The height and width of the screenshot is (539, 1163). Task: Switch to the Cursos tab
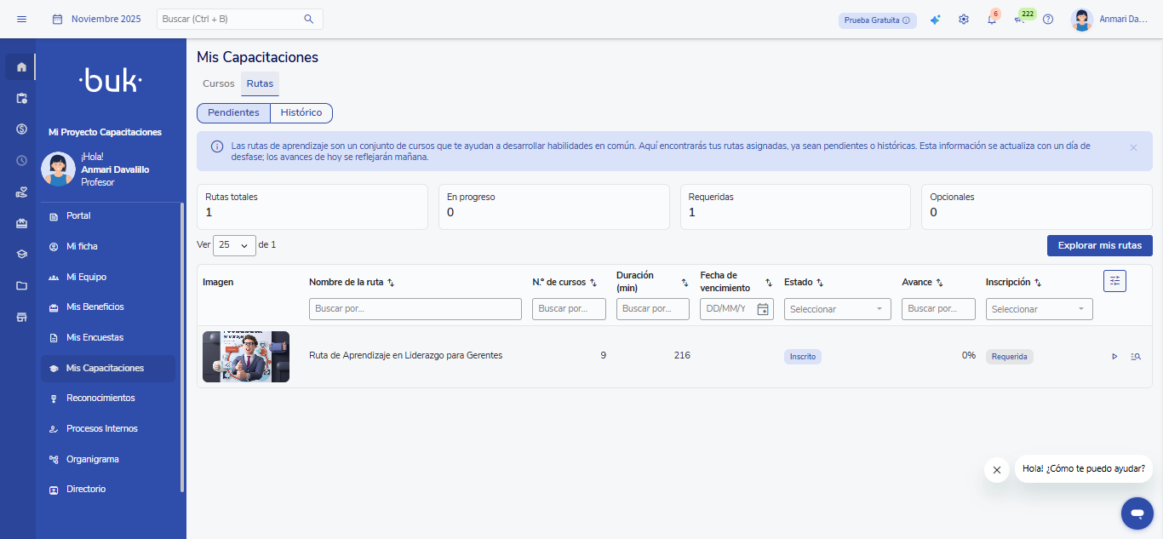click(218, 84)
